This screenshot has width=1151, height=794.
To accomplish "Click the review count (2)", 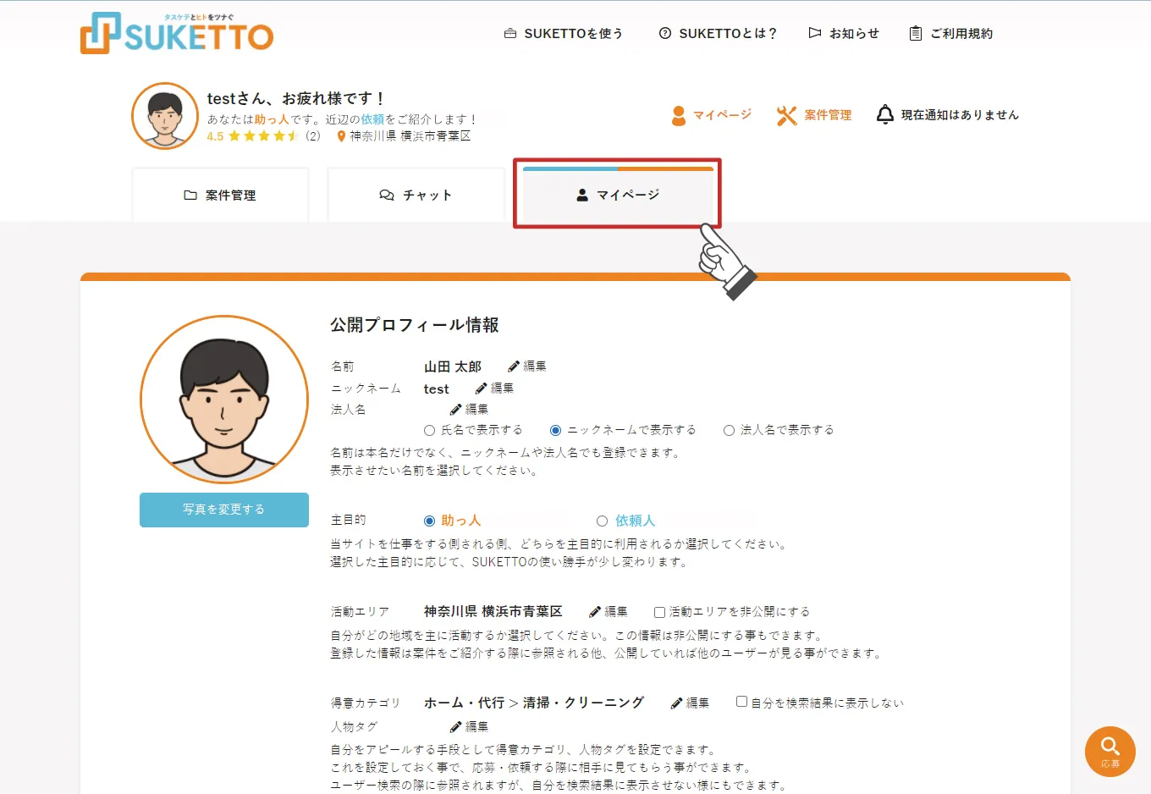I will point(313,135).
